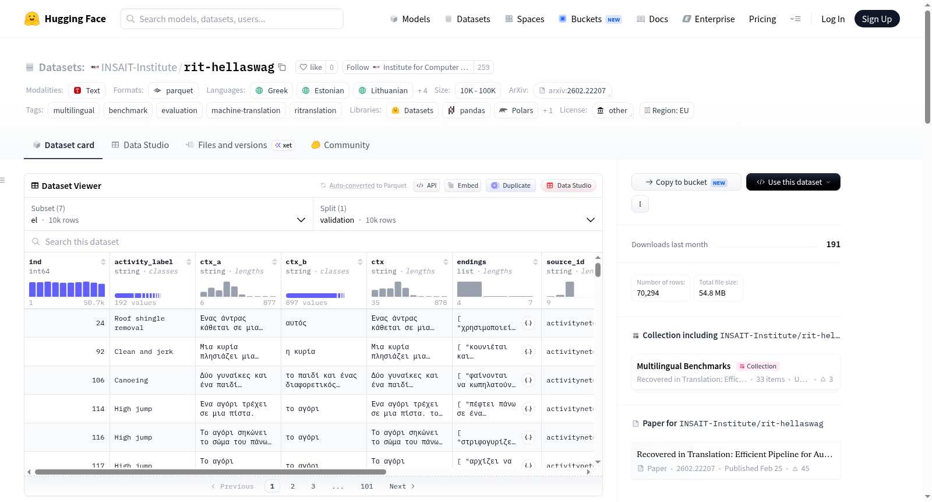This screenshot has height=502, width=932.
Task: Open the Recovered in Translation paper card
Action: (x=736, y=461)
